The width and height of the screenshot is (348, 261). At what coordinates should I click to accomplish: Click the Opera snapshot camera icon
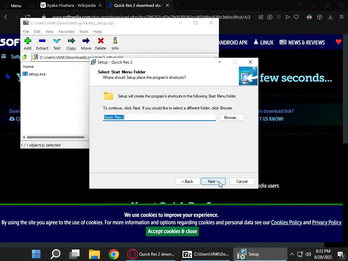tap(269, 17)
